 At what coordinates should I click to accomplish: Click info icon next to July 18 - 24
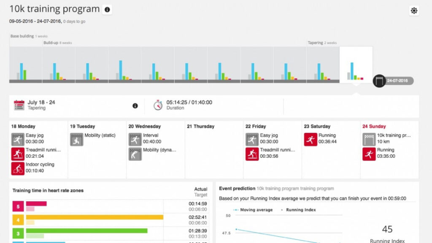(135, 105)
